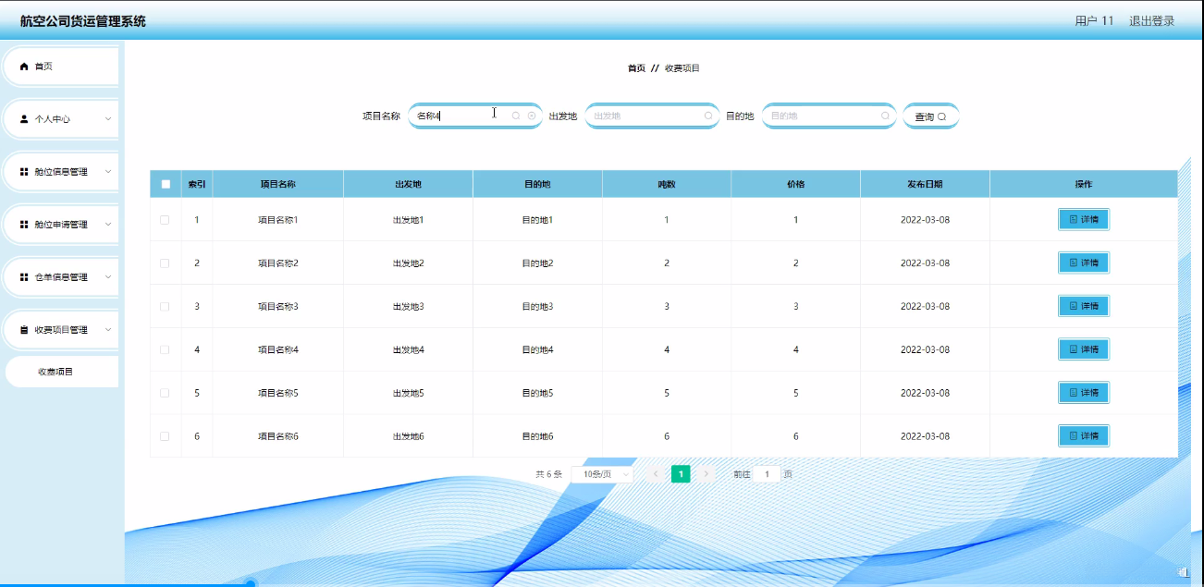Click the grid icon of 舱位申请管理

click(x=24, y=225)
